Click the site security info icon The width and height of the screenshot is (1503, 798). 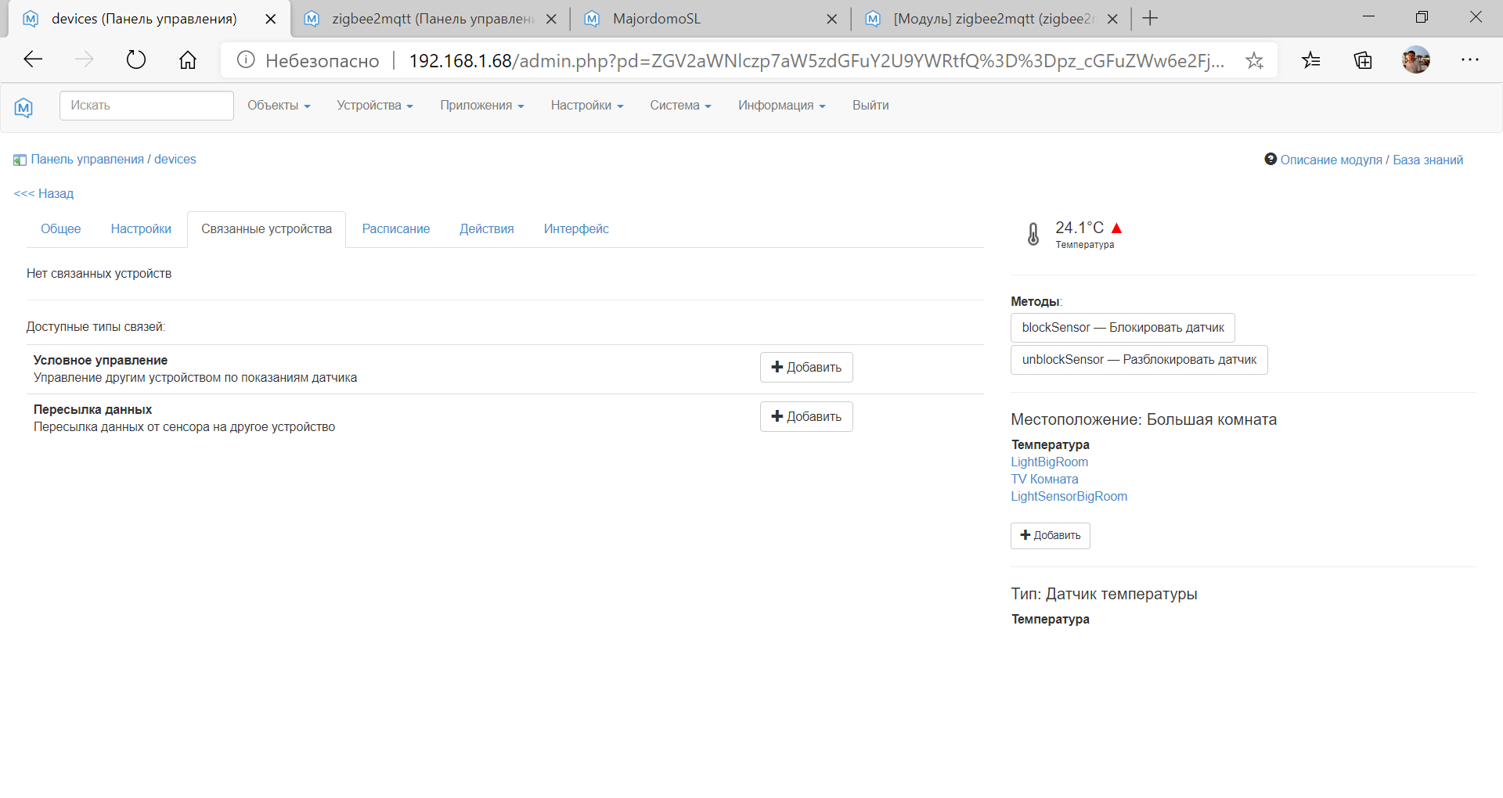246,59
